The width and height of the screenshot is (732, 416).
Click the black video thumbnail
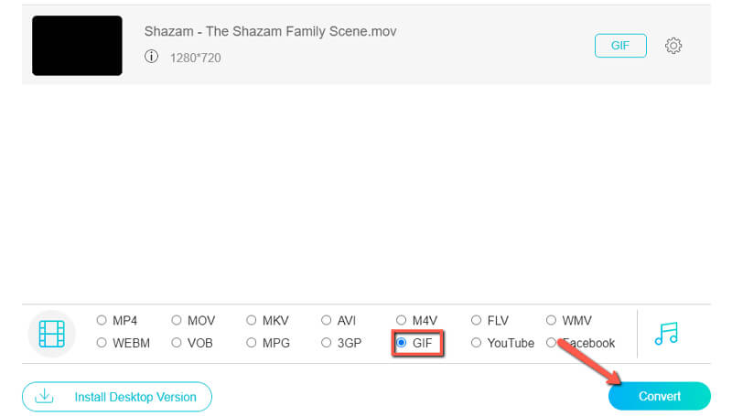click(77, 46)
